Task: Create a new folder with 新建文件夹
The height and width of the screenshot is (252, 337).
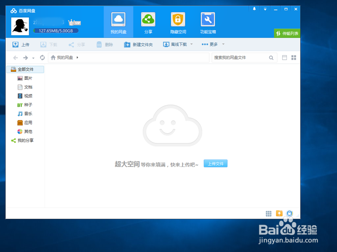Action: (139, 45)
